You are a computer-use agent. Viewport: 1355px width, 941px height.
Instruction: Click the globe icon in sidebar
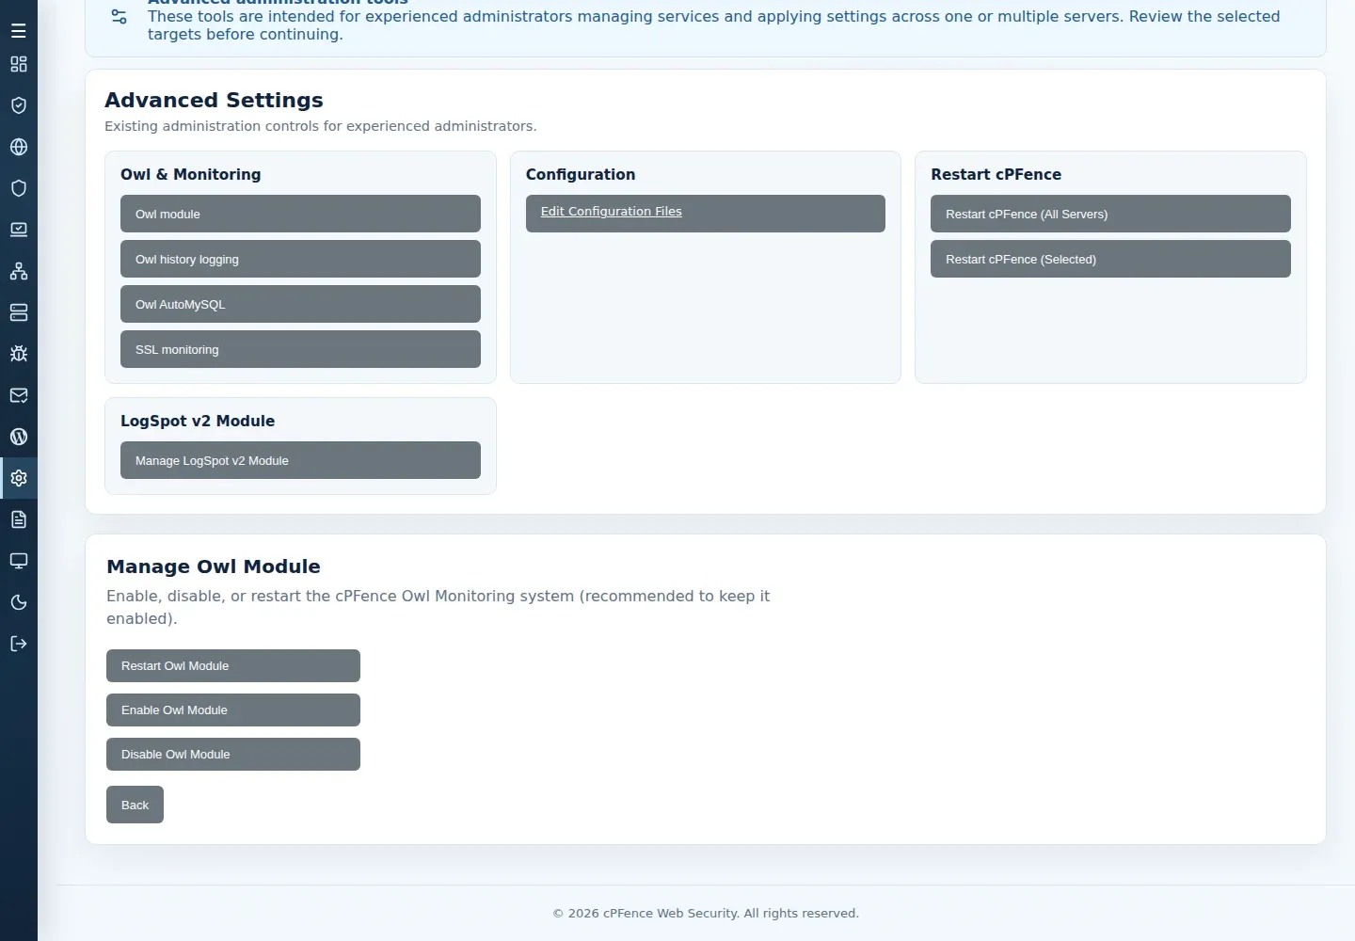19,147
